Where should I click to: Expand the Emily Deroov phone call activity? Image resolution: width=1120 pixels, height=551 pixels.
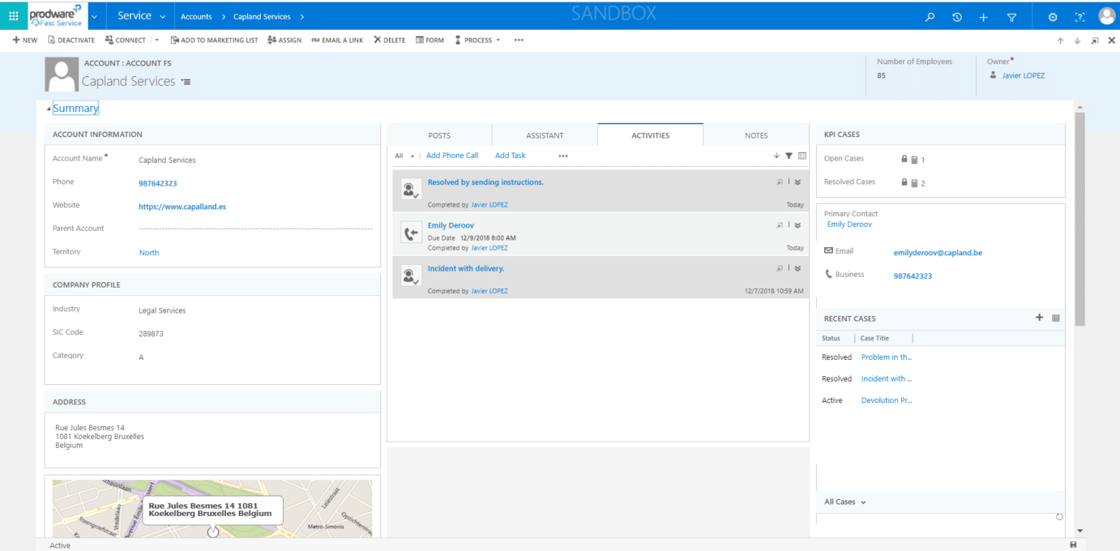[797, 225]
